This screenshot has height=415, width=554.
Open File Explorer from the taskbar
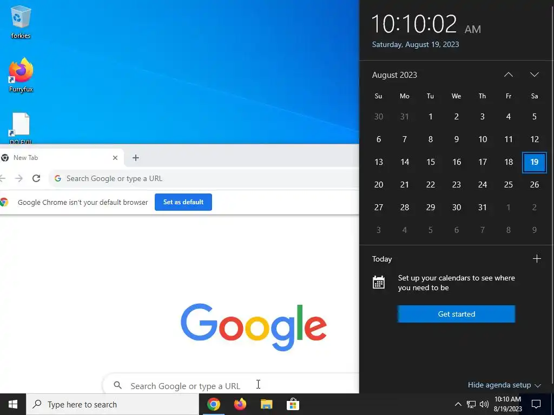pyautogui.click(x=267, y=404)
